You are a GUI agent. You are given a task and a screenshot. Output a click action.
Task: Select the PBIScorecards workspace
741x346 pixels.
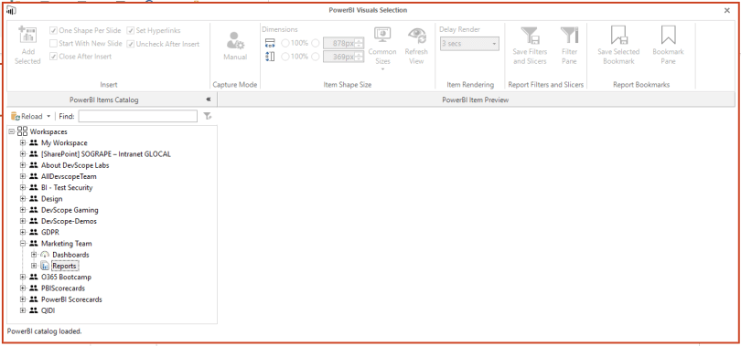click(63, 288)
